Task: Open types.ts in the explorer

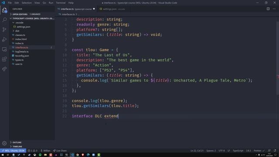Action: point(32,60)
